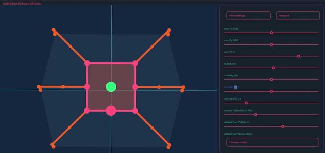
Task: Click the defaultCamOrientation label
Action: [x=238, y=134]
